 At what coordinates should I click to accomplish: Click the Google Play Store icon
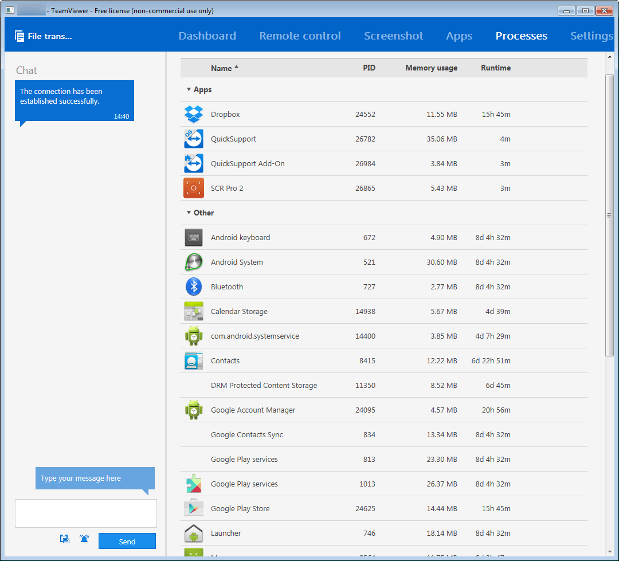click(x=194, y=508)
